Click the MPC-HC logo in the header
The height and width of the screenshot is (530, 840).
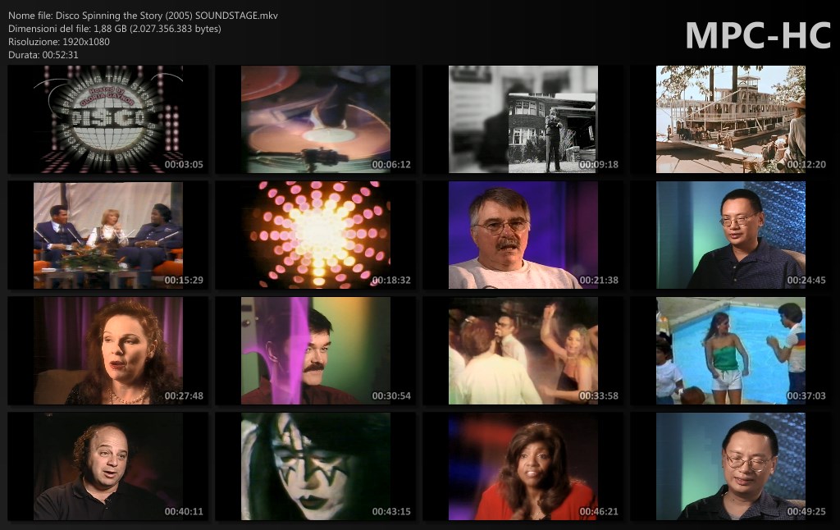coord(757,35)
